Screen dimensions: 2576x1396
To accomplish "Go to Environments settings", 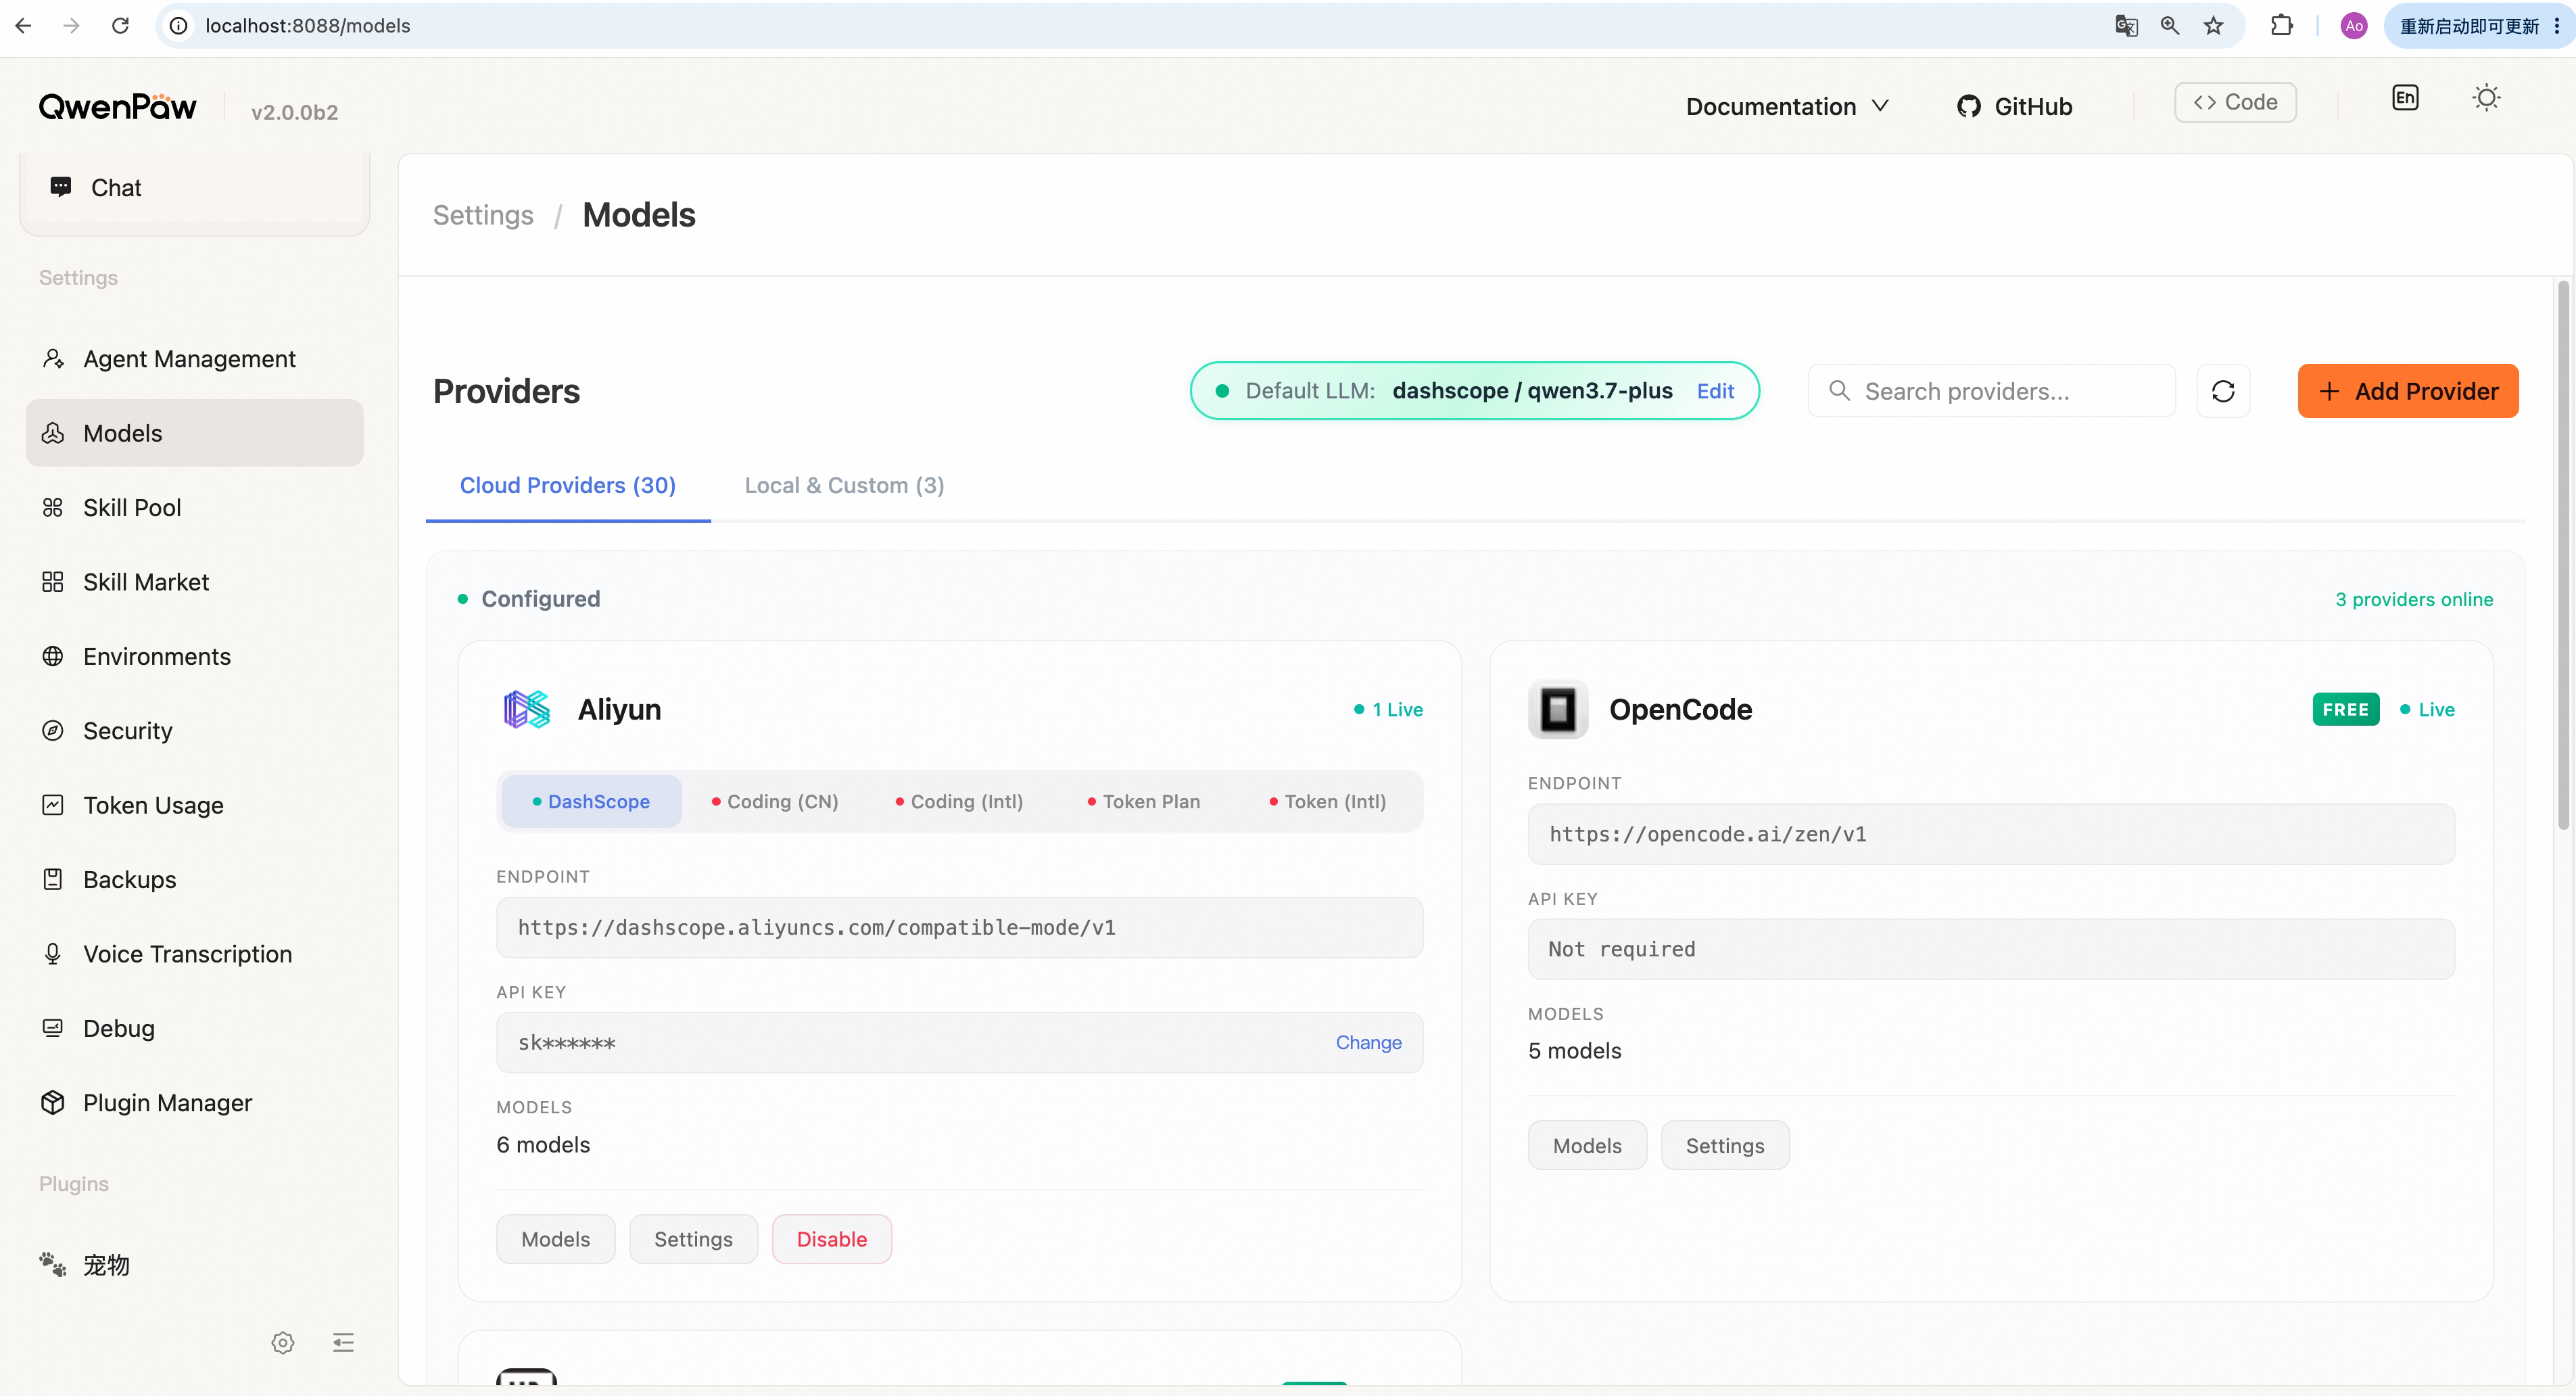I will 195,656.
